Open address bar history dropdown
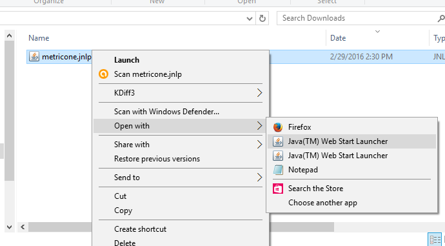 pyautogui.click(x=250, y=19)
